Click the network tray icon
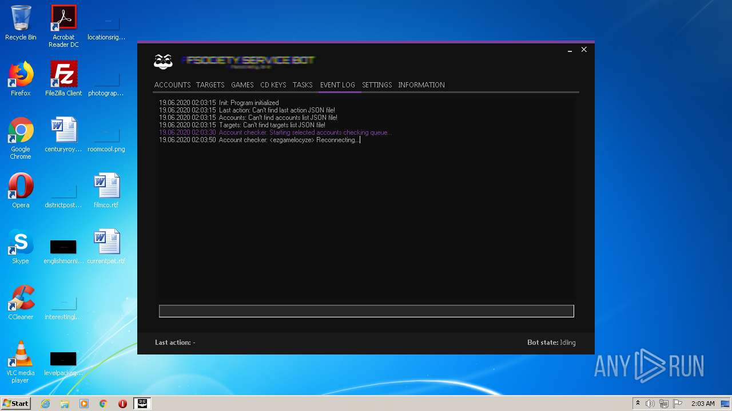This screenshot has width=732, height=411. click(x=663, y=404)
